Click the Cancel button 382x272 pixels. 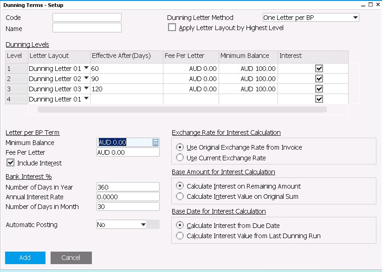click(x=71, y=258)
